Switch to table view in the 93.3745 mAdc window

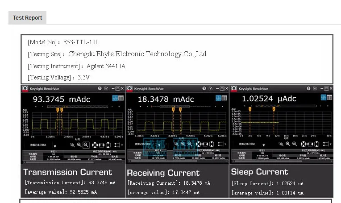[x=121, y=98]
